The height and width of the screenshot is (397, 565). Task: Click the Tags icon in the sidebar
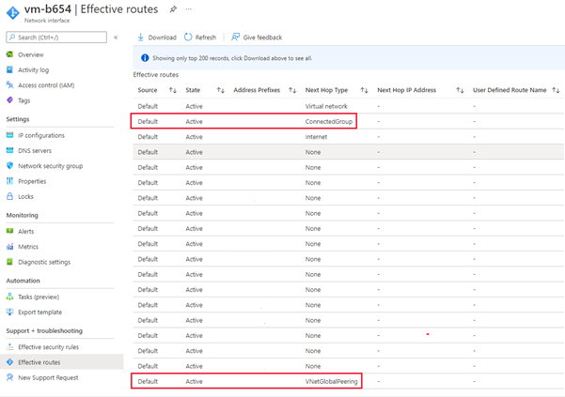(9, 99)
